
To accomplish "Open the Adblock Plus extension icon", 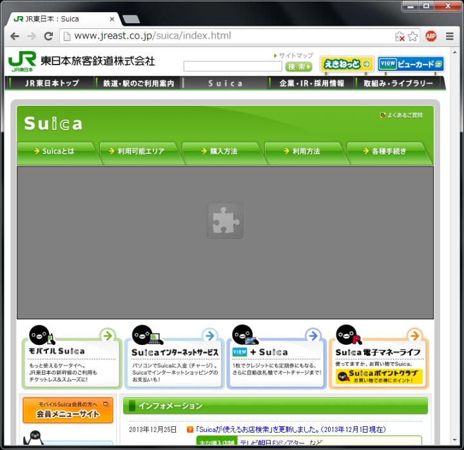I will tap(430, 37).
